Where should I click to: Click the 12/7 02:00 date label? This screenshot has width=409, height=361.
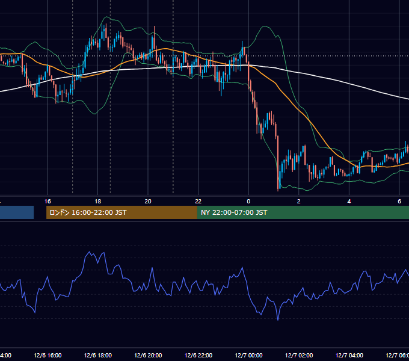[x=299, y=355]
